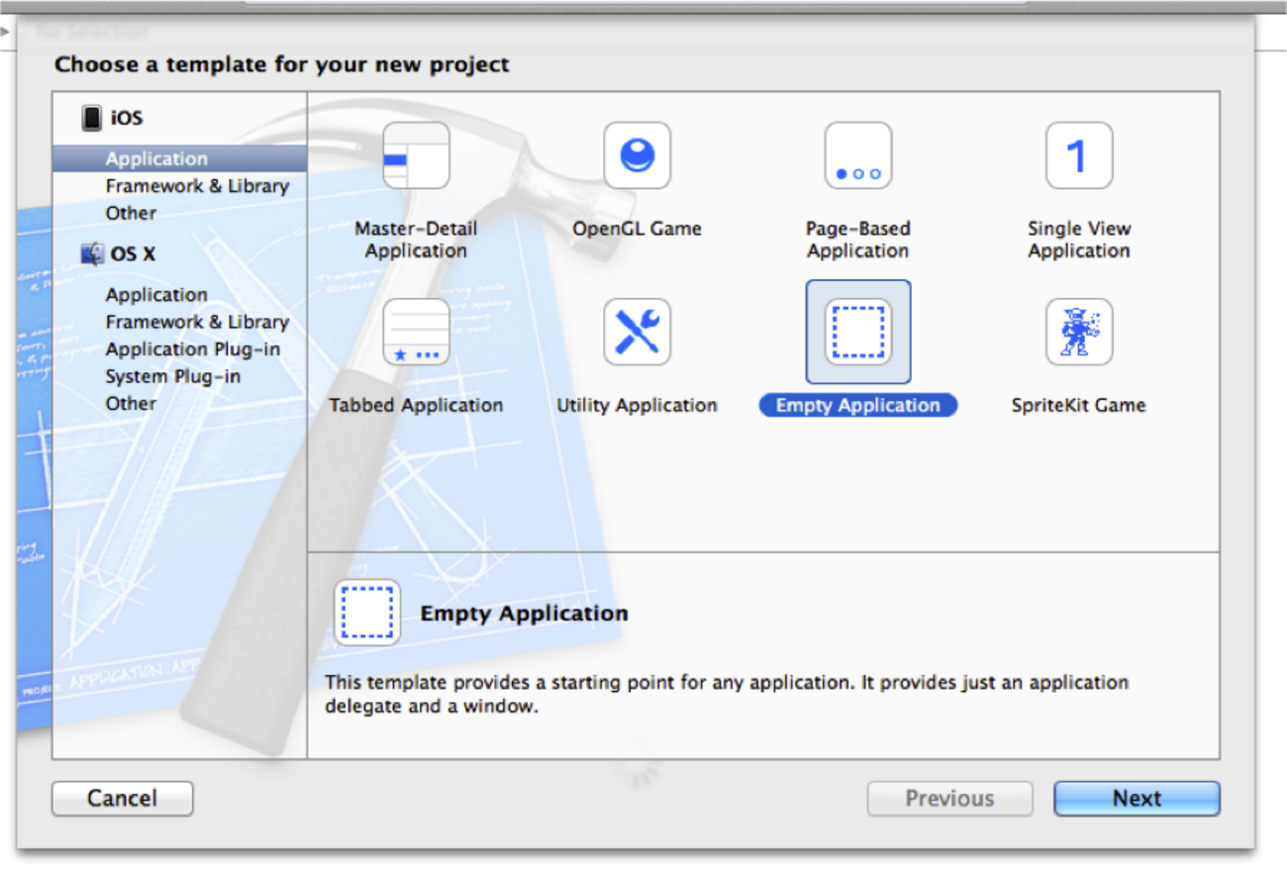Click the highlighted 'Empty Application' label
The height and width of the screenshot is (877, 1287).
tap(858, 405)
